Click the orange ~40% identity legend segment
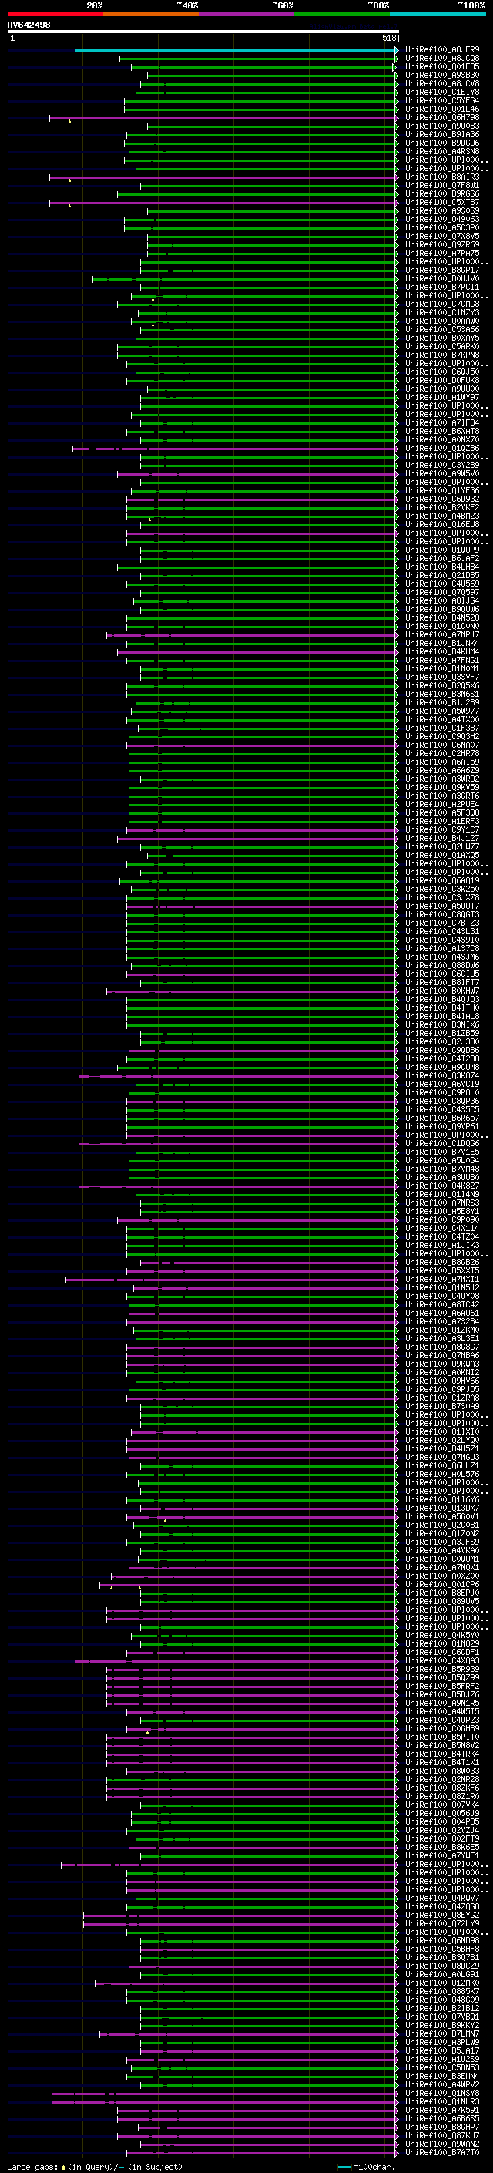Viewport: 493px width, 2173px height. tap(151, 14)
